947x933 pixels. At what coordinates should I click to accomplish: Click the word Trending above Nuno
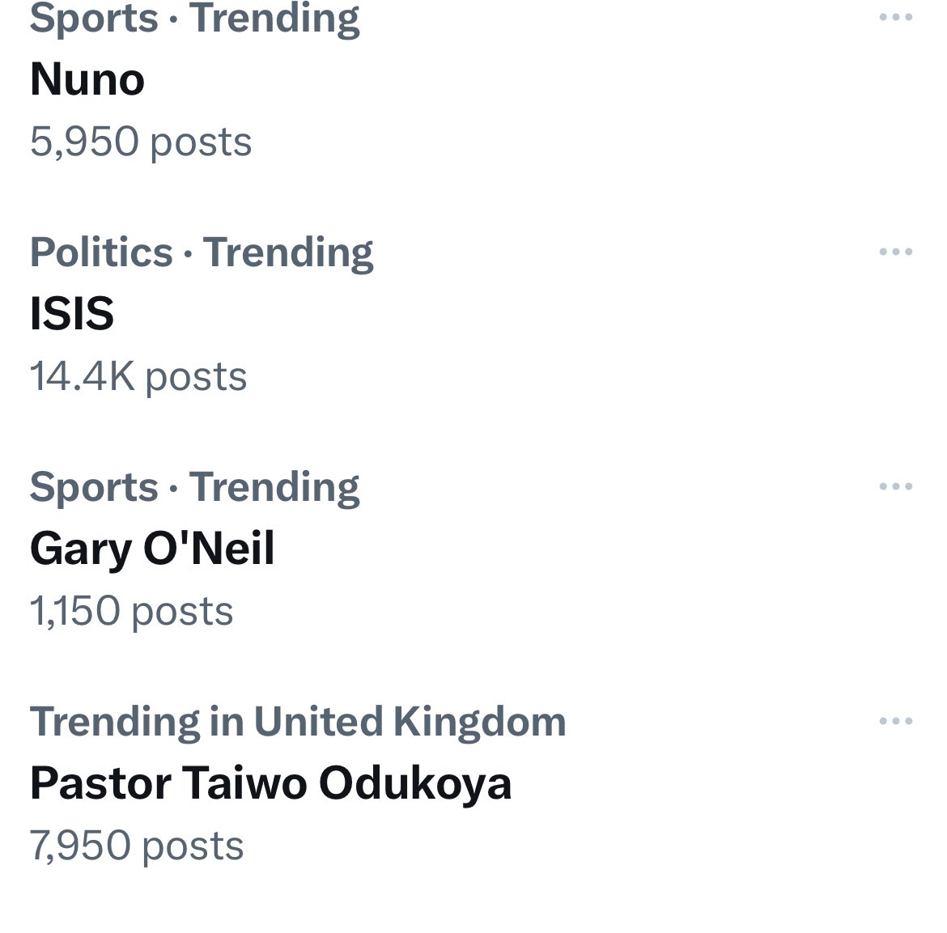tap(274, 18)
